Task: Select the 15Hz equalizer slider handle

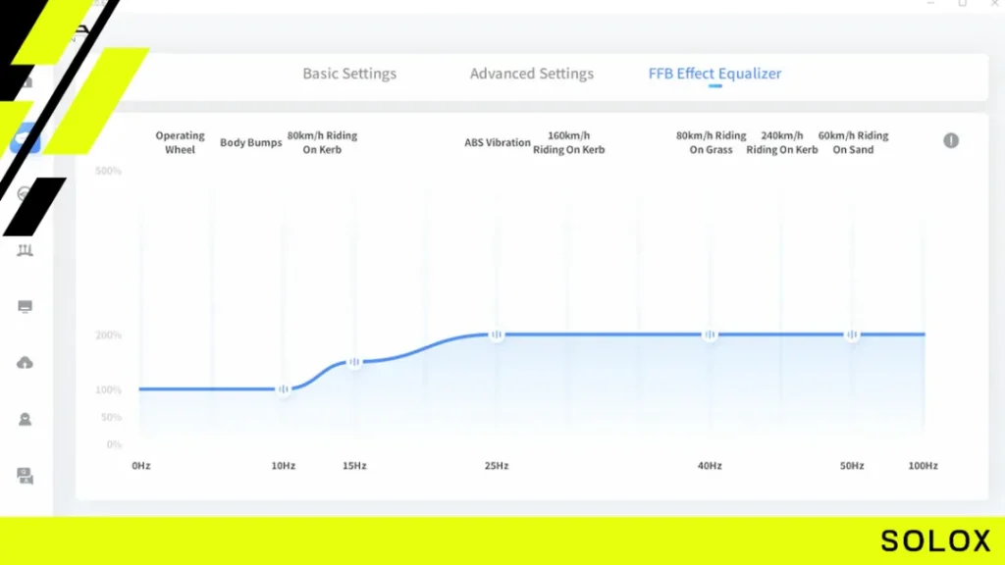Action: coord(354,362)
